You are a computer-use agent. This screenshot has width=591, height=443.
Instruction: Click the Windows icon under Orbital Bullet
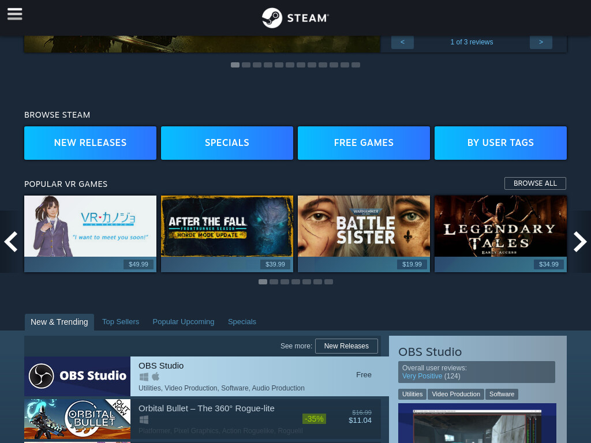[x=144, y=419]
